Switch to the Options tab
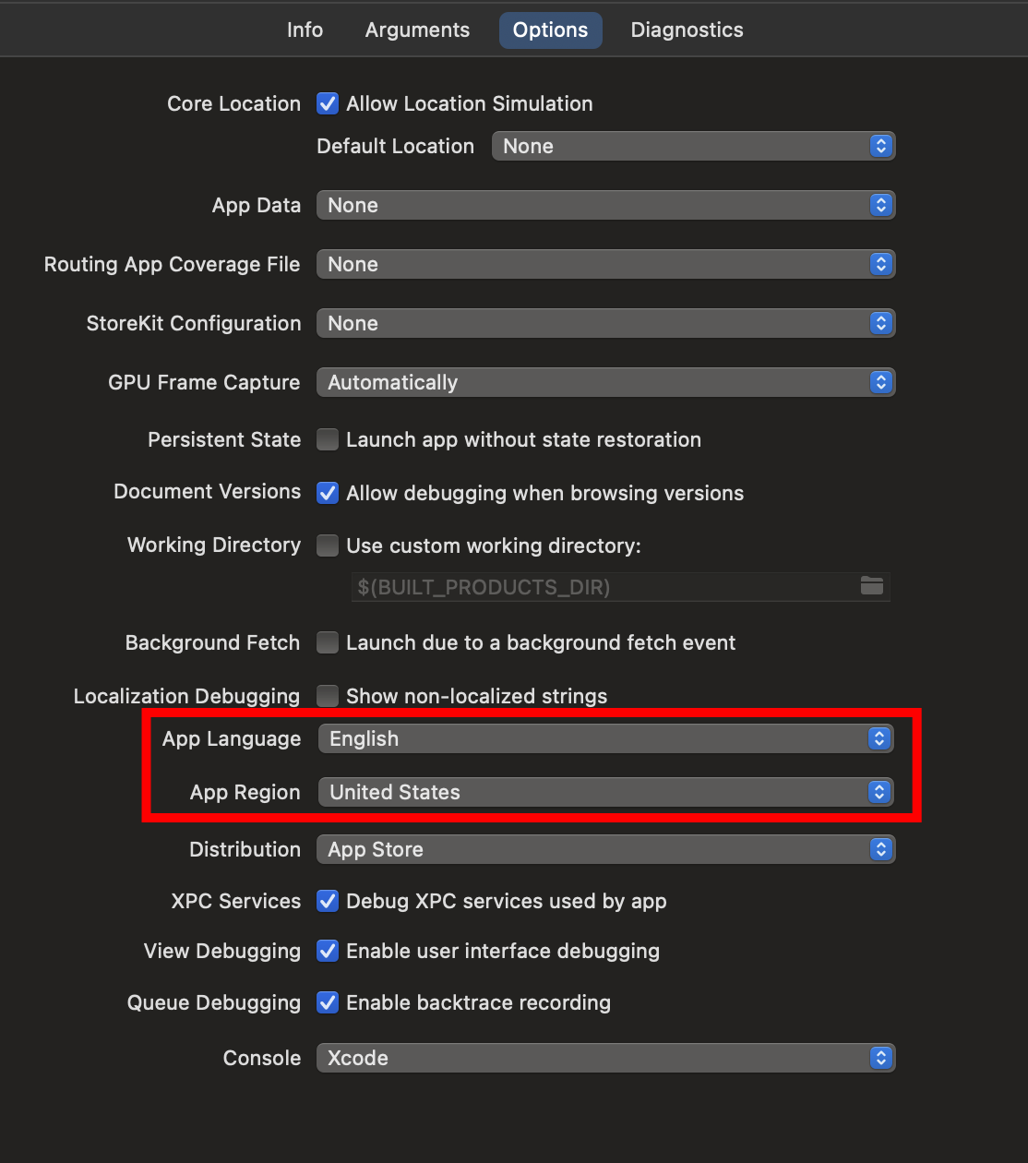The image size is (1028, 1163). 550,30
